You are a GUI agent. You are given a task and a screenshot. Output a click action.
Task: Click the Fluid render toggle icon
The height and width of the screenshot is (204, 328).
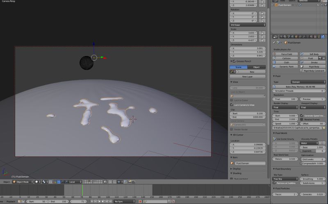[x=320, y=58]
